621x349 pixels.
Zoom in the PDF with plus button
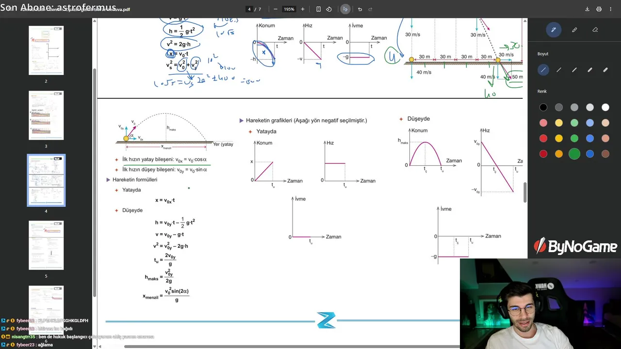pyautogui.click(x=303, y=9)
